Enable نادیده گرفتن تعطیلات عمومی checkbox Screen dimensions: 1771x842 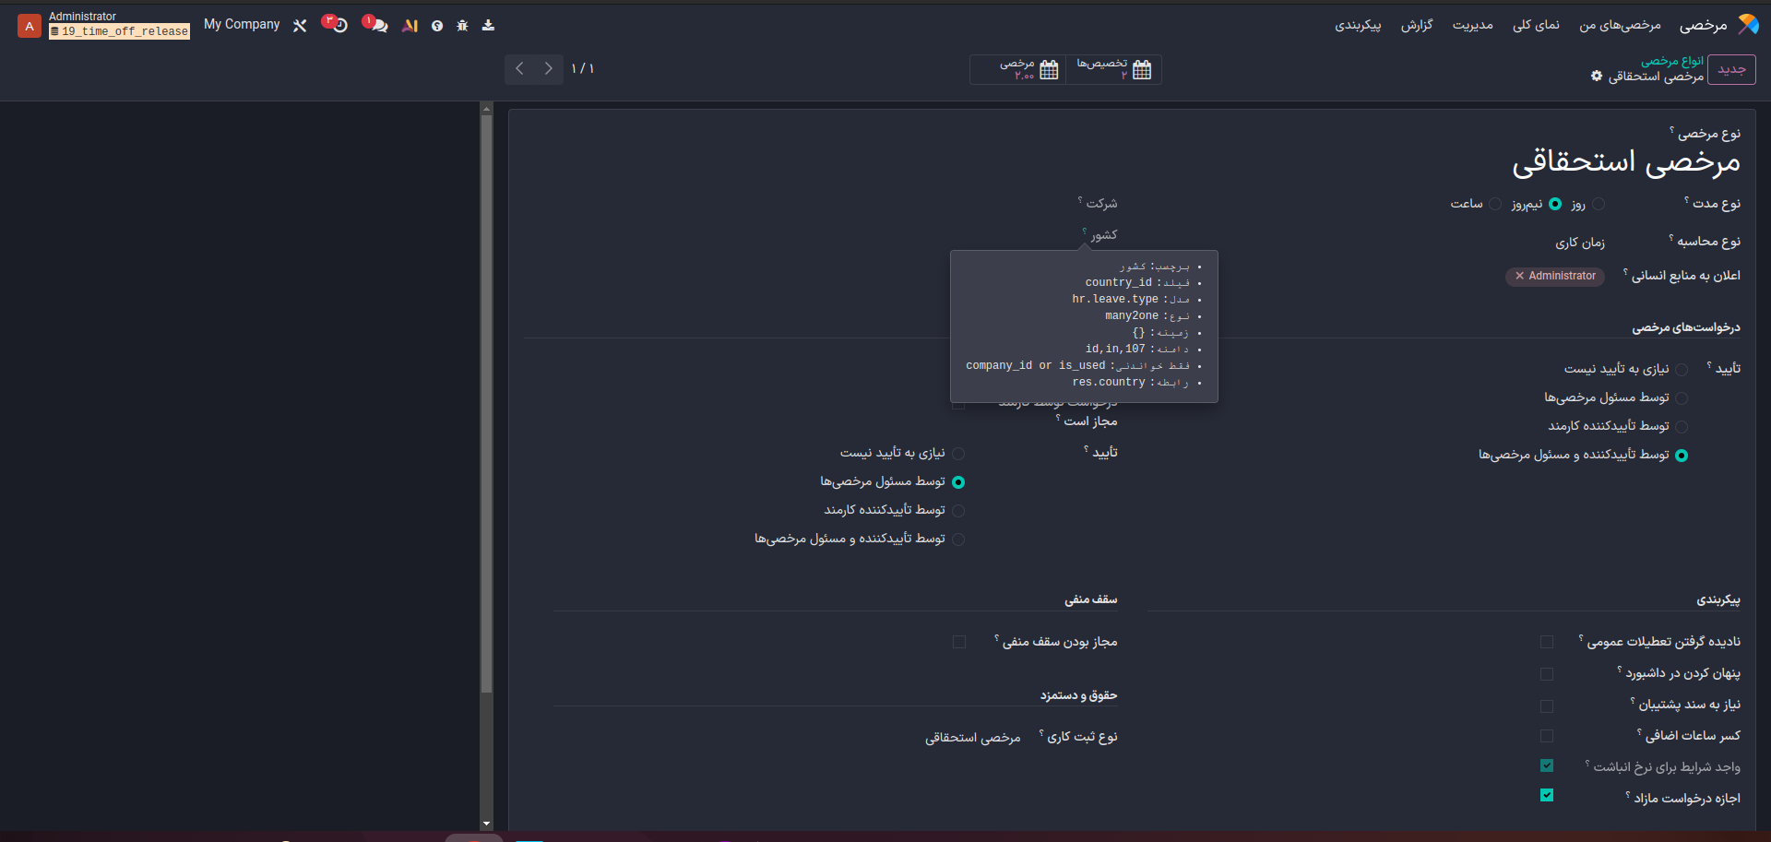coord(1547,642)
